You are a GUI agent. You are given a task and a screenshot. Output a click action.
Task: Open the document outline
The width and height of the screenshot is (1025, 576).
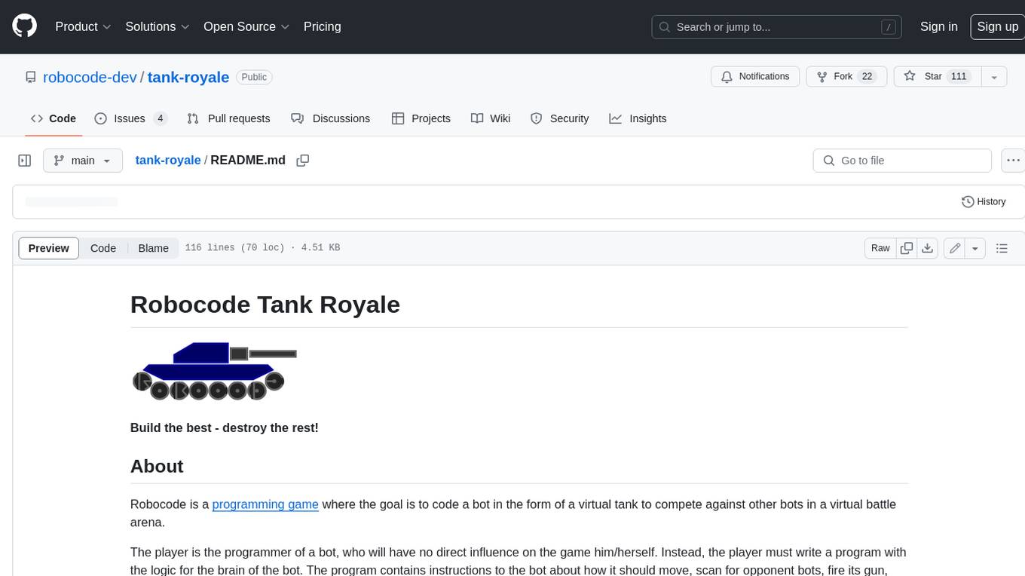click(1002, 248)
